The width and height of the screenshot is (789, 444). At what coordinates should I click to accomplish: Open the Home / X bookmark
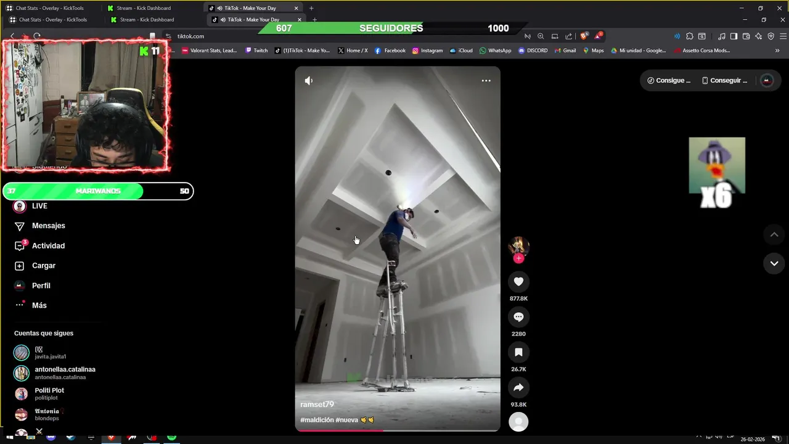[x=353, y=51]
